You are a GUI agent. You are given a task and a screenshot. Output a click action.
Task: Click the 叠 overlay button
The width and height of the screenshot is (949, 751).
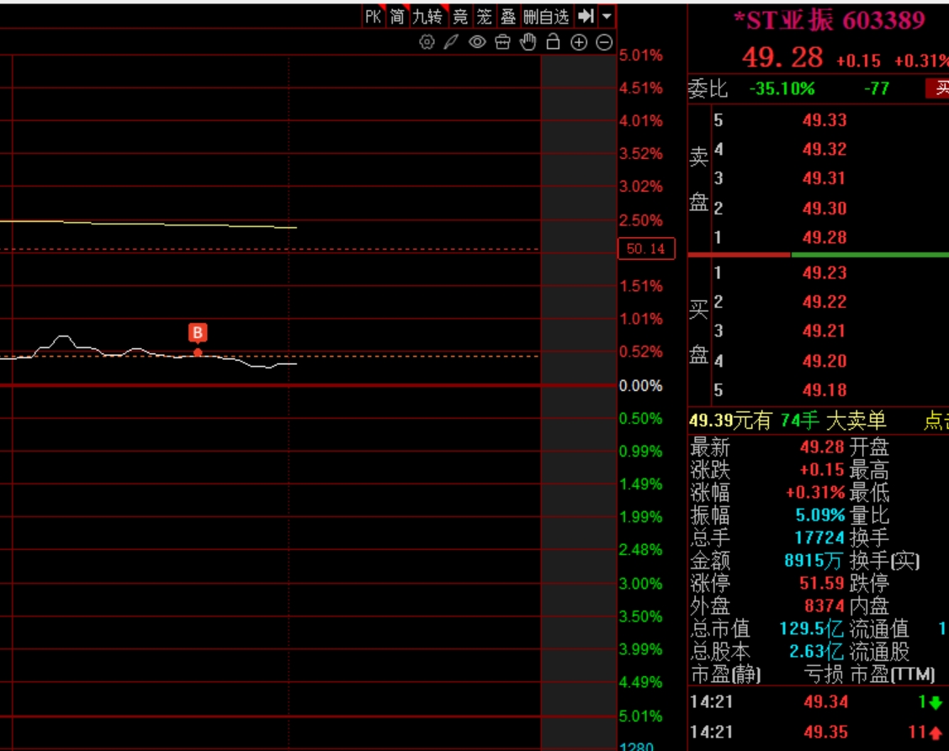pyautogui.click(x=508, y=16)
